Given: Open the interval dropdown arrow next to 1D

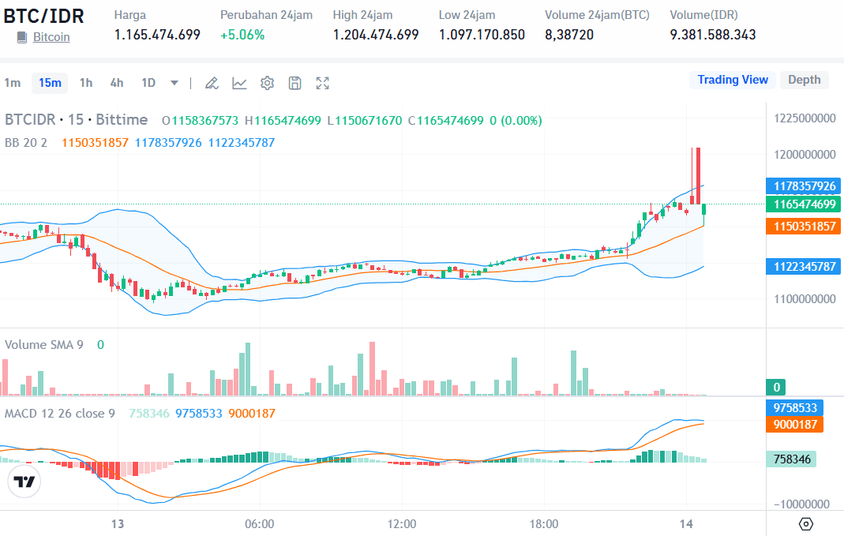Looking at the screenshot, I should click(x=174, y=82).
